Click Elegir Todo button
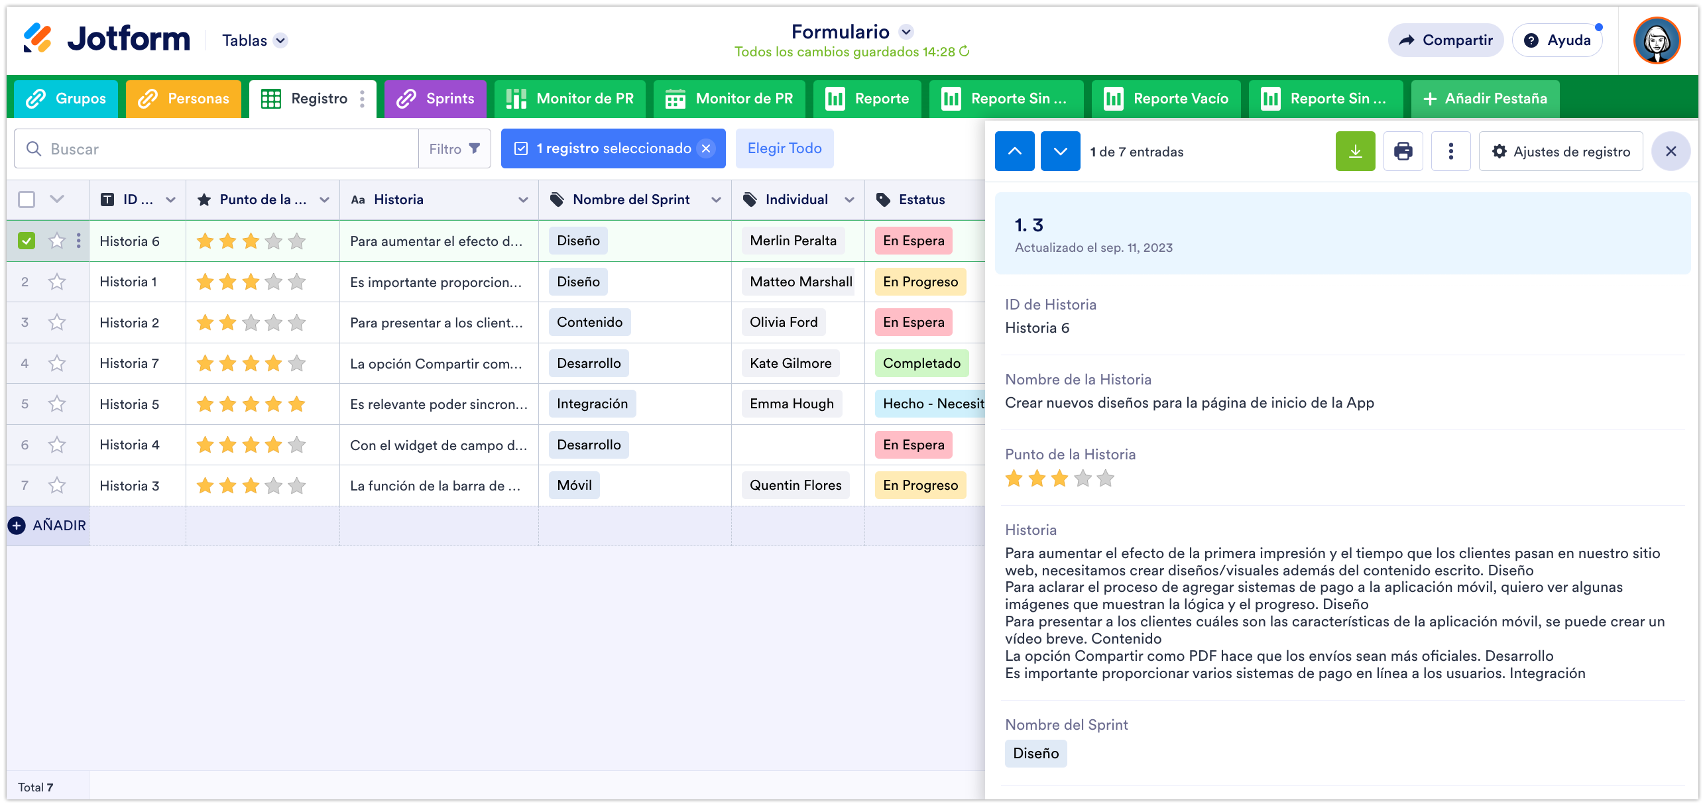1705x806 pixels. point(784,148)
